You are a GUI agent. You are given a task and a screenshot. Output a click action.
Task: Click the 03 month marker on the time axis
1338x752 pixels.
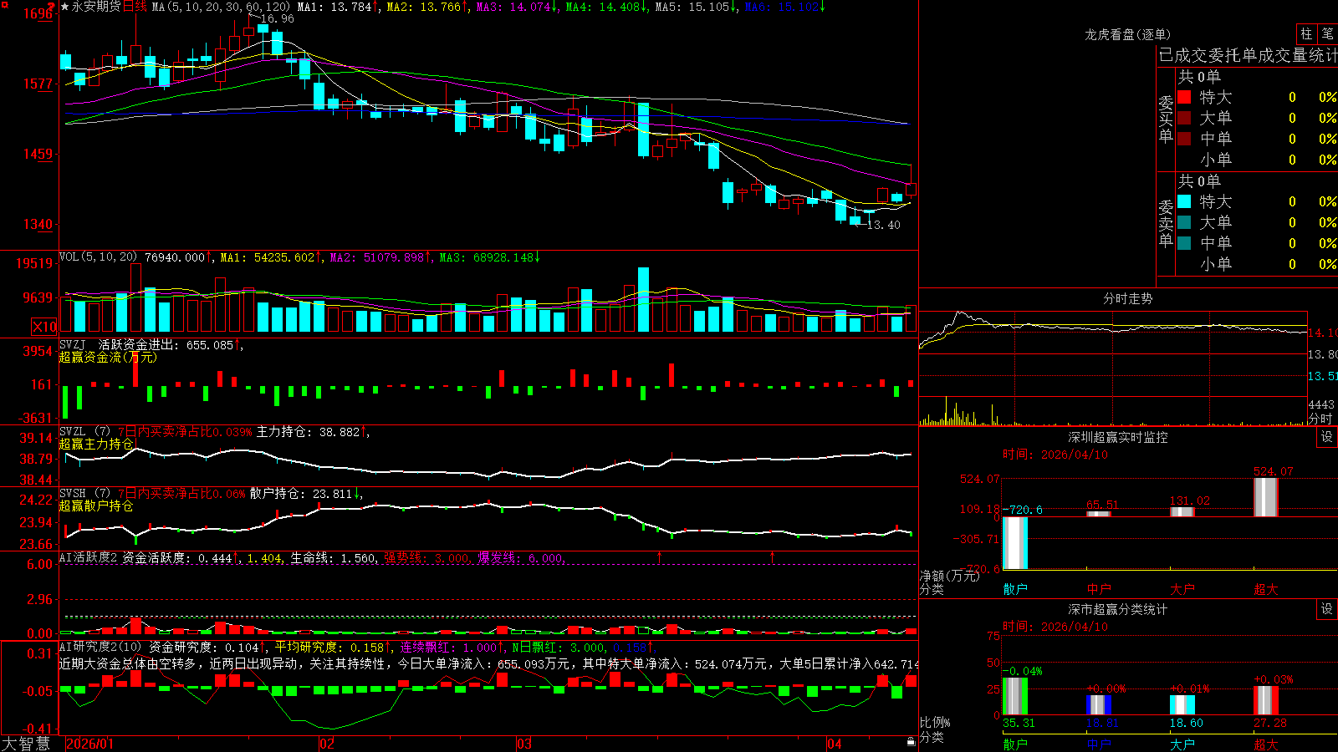[x=524, y=744]
